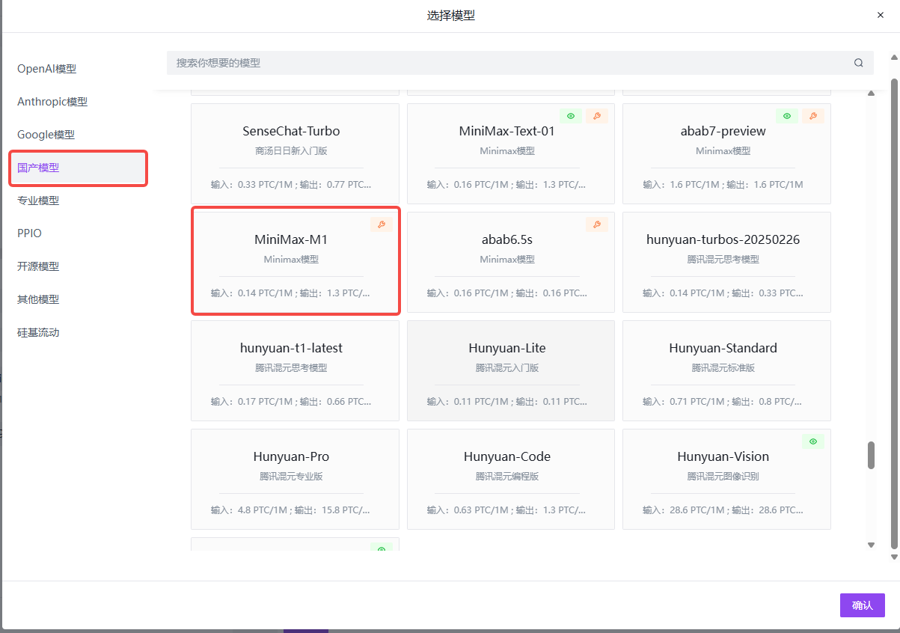The width and height of the screenshot is (900, 633).
Task: Open the 硅基流动 category
Action: tap(38, 332)
